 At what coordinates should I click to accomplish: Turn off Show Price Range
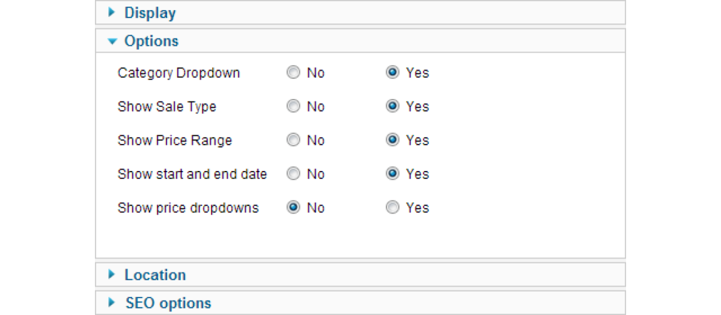click(293, 140)
